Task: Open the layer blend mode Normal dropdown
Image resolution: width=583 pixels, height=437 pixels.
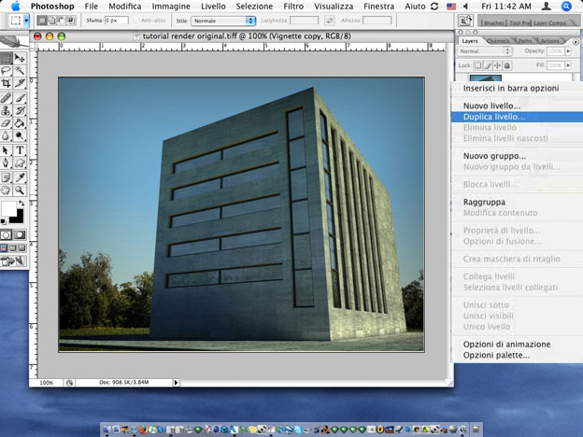Action: [485, 51]
